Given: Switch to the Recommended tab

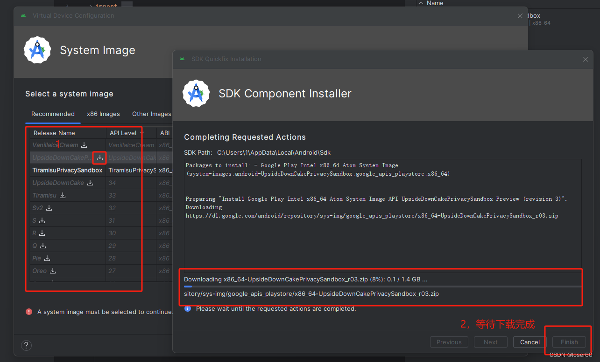Looking at the screenshot, I should click(x=53, y=114).
